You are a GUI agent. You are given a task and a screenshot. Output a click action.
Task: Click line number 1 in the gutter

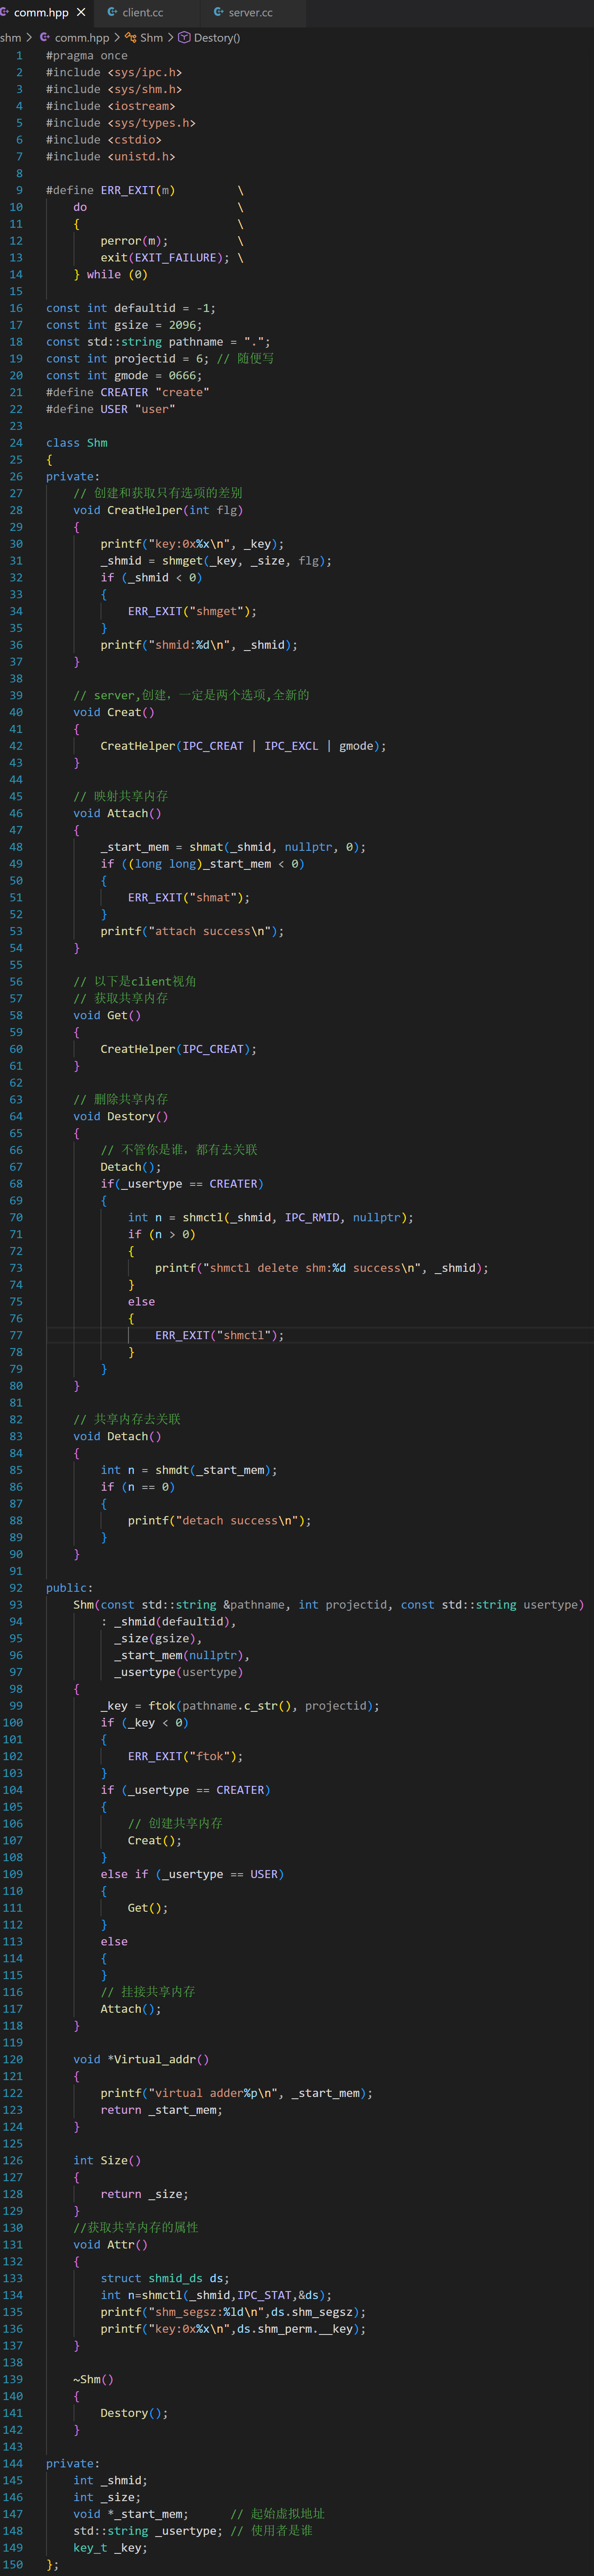19,55
